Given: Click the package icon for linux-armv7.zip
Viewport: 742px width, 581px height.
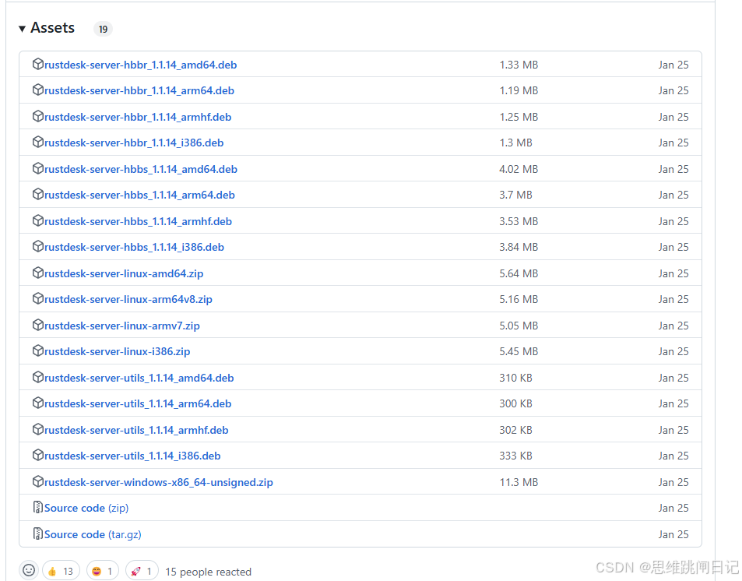Looking at the screenshot, I should click(x=38, y=325).
